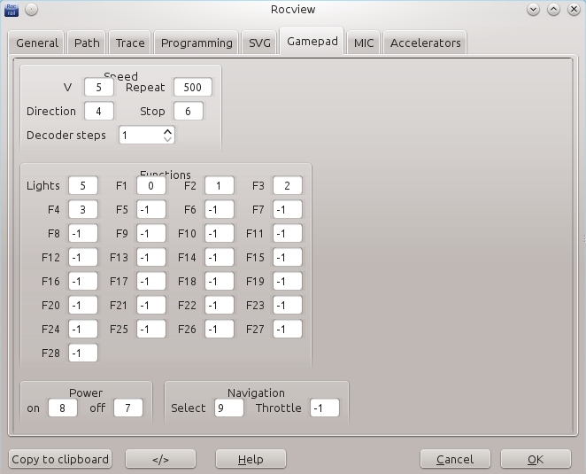The image size is (586, 474).
Task: Click the Rocrail app icon in title bar
Action: coord(12,10)
